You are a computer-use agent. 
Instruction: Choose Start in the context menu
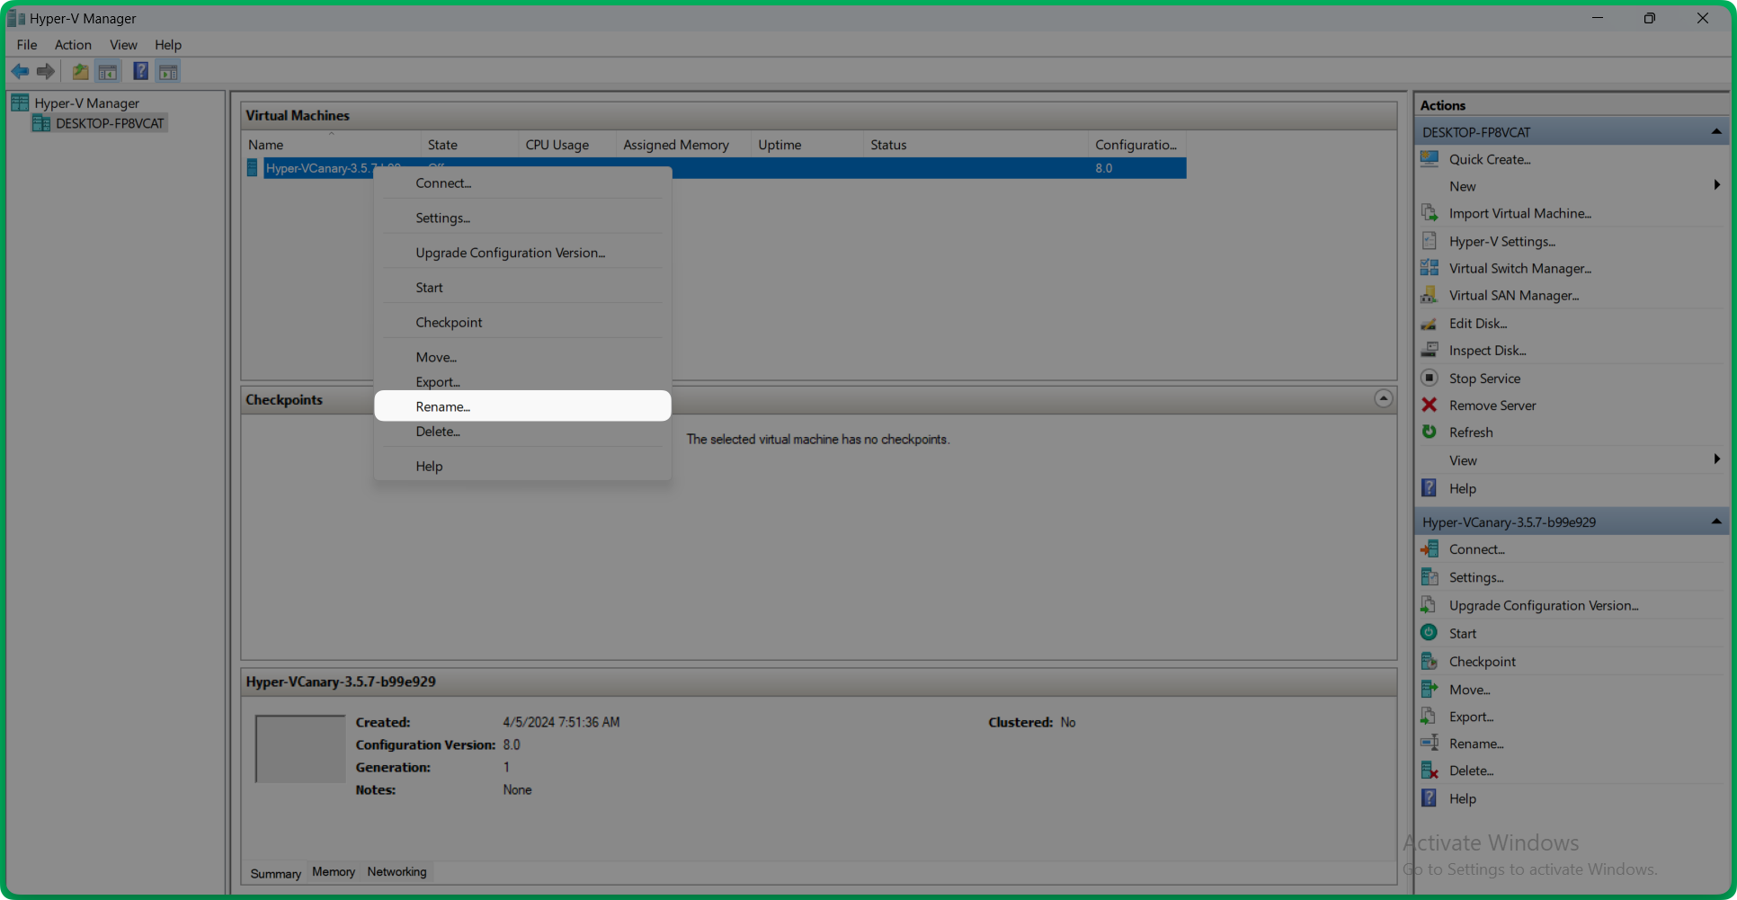click(522, 288)
